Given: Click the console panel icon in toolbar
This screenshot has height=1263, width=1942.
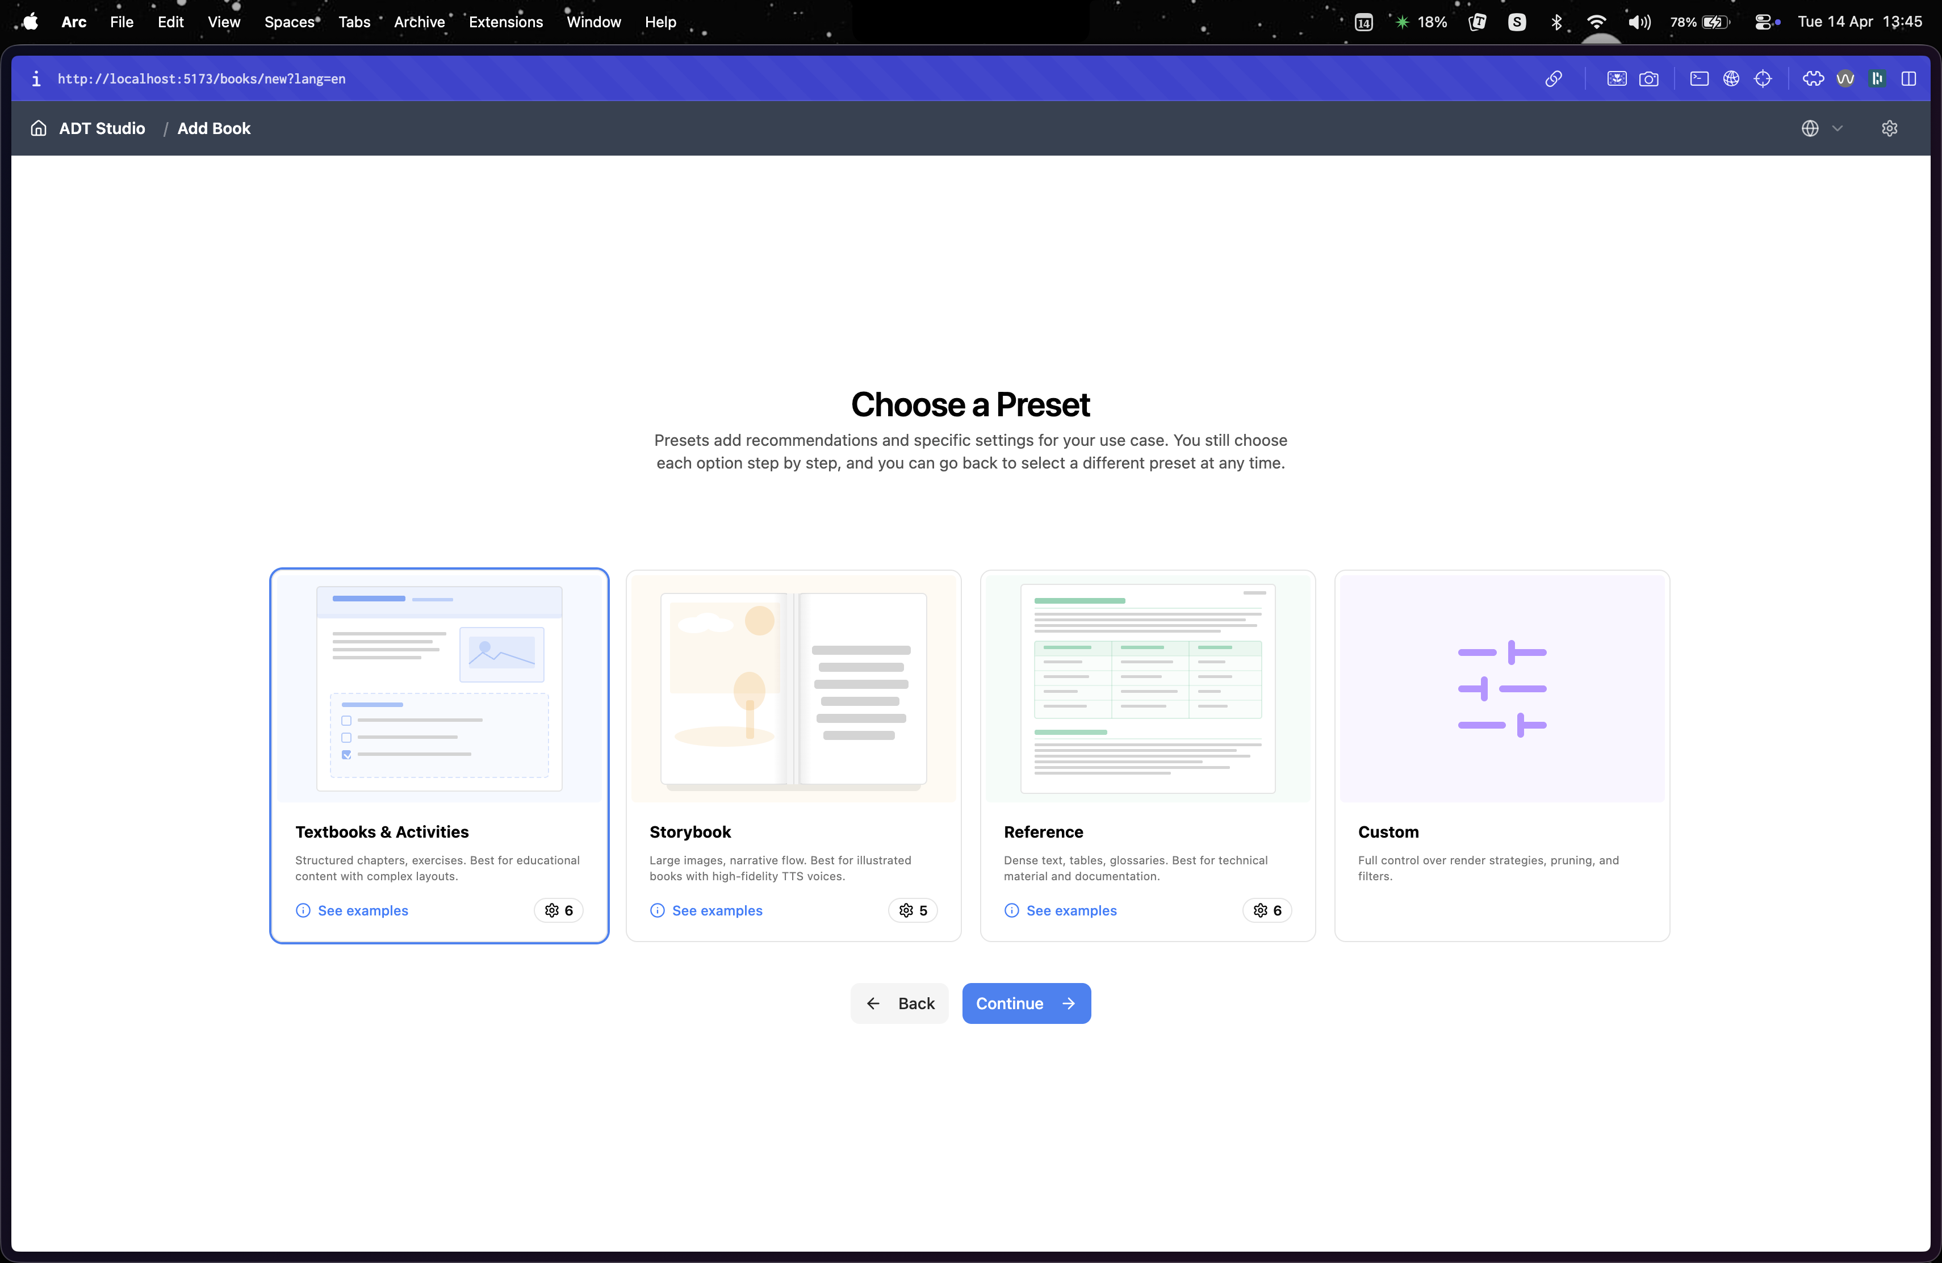Looking at the screenshot, I should coord(1699,78).
